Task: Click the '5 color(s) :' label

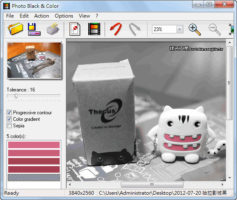Action: click(16, 136)
